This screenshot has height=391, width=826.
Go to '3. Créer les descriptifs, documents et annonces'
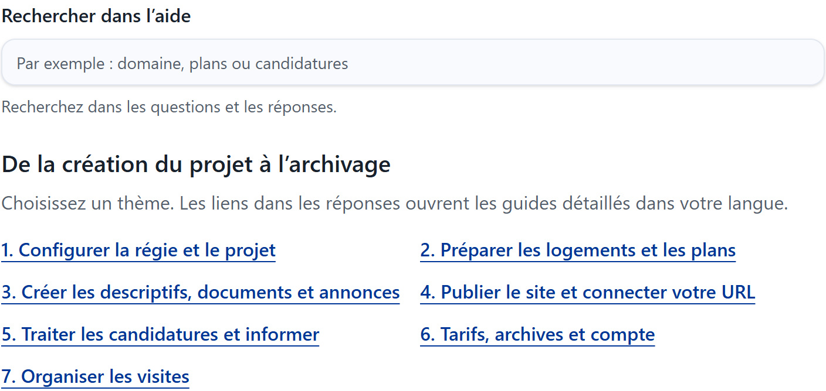(201, 293)
